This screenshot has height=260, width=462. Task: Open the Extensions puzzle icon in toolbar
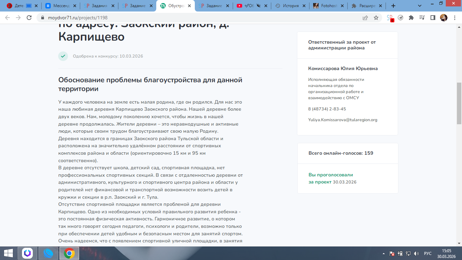tap(411, 18)
